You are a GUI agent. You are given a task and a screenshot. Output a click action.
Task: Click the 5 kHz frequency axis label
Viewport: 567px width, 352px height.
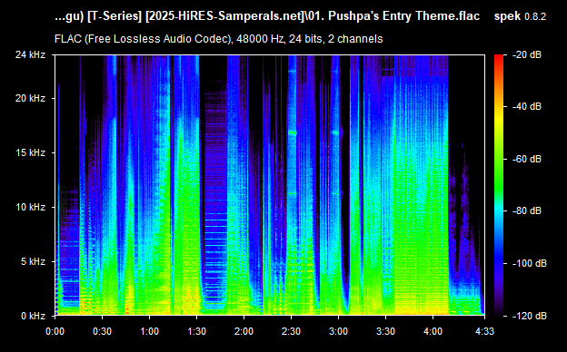[x=34, y=261]
